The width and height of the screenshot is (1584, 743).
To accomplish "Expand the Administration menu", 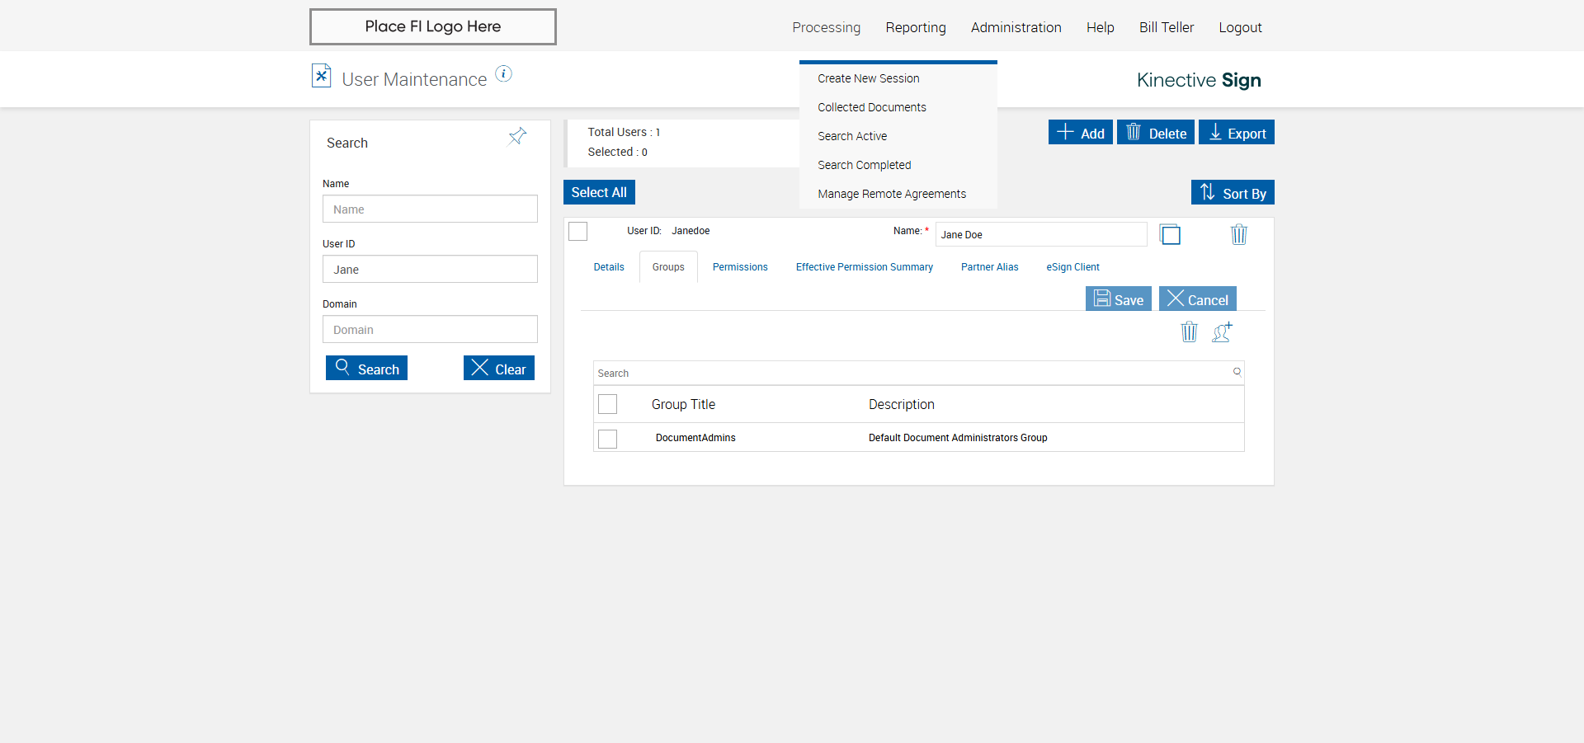I will point(1016,27).
